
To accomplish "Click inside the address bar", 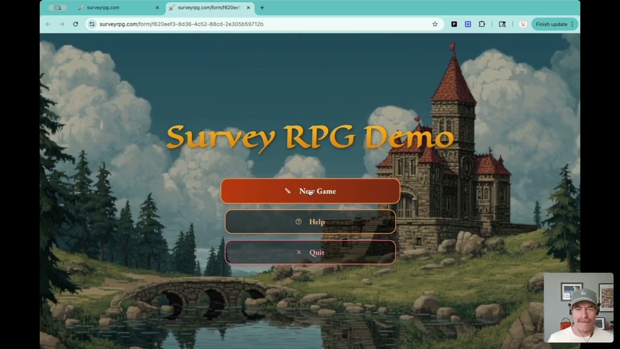I will tap(194, 24).
